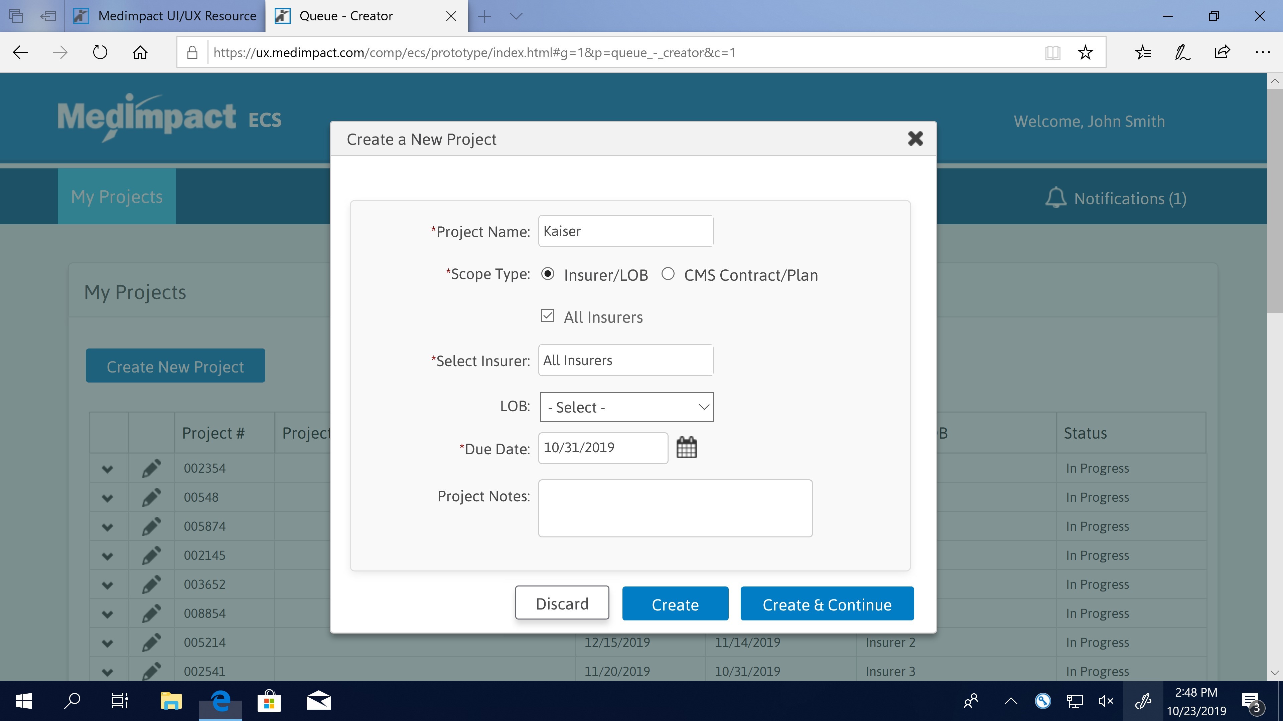Open Microsoft Store from the taskbar
This screenshot has width=1283, height=721.
[x=269, y=701]
